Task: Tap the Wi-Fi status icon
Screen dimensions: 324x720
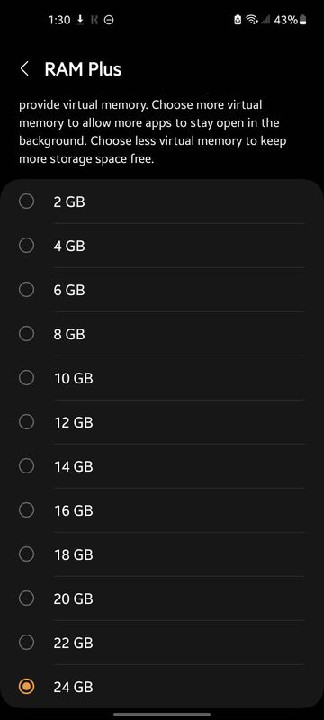Action: [x=252, y=20]
